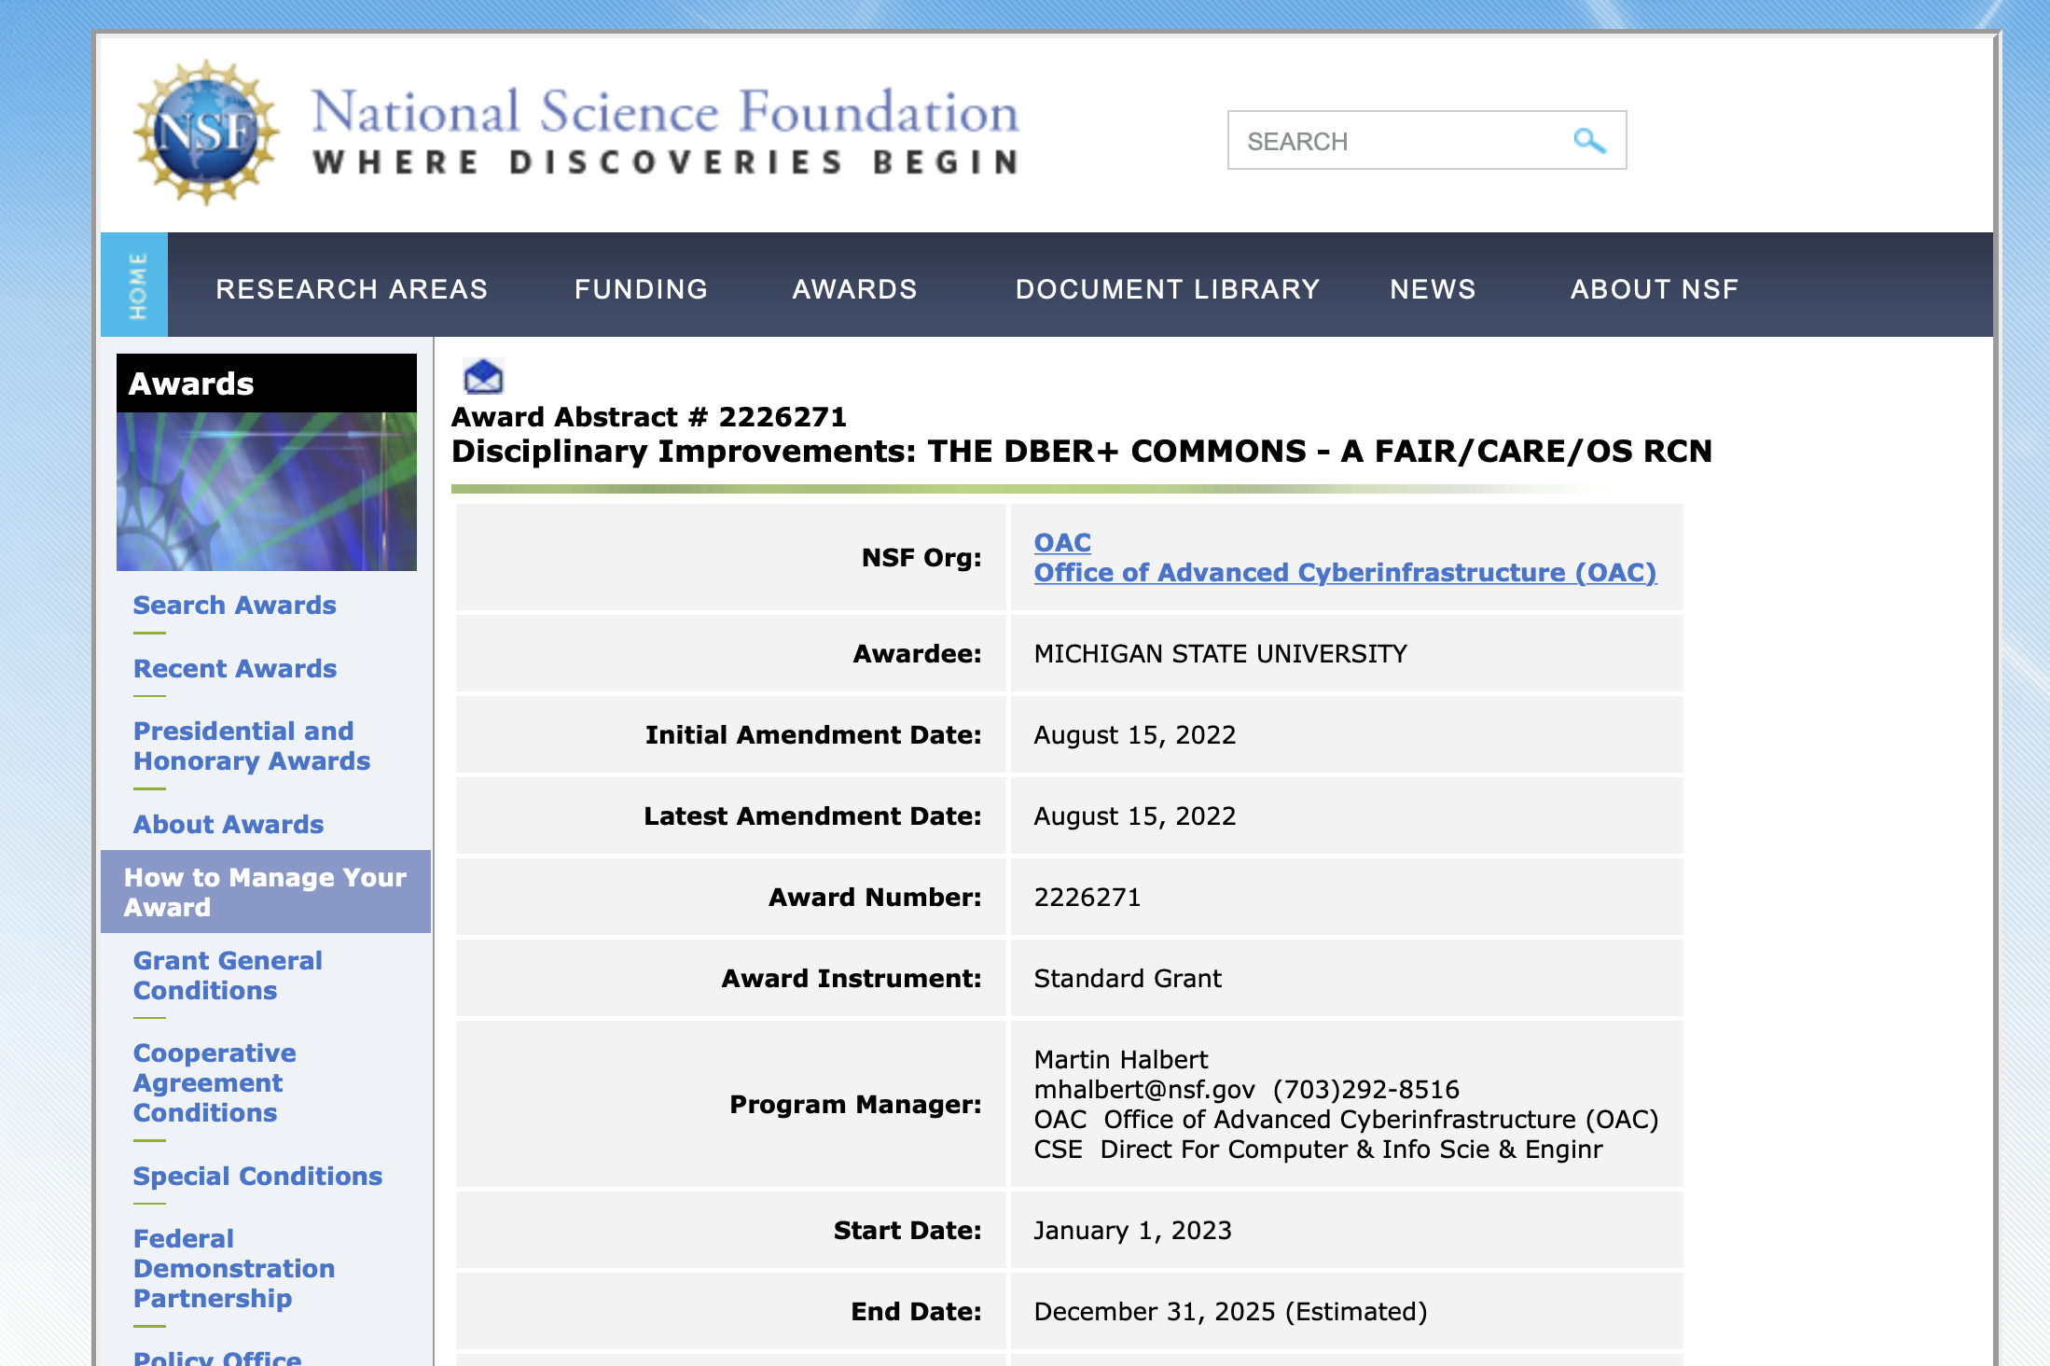This screenshot has height=1366, width=2050.
Task: Open the OAC link in NSF Org row
Action: click(x=1062, y=542)
